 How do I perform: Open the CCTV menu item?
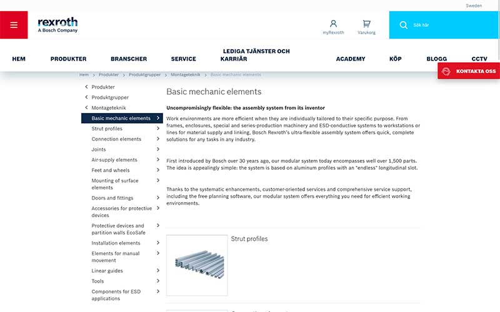[x=479, y=59]
